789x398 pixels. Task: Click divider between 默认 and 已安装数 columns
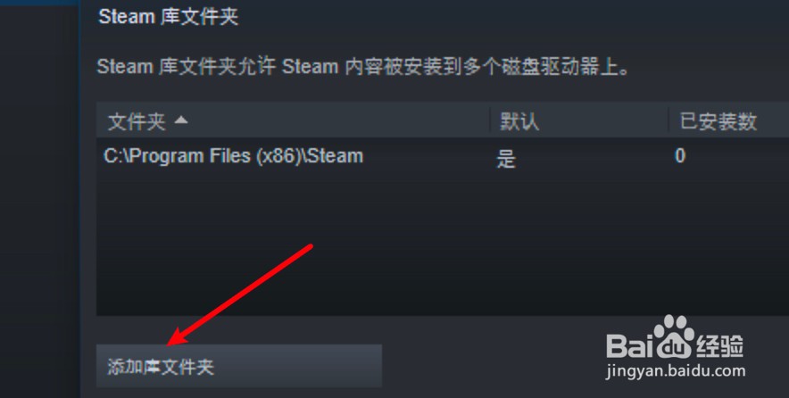[669, 120]
